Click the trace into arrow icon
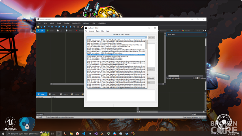The height and width of the screenshot is (136, 242). (x=63, y=27)
